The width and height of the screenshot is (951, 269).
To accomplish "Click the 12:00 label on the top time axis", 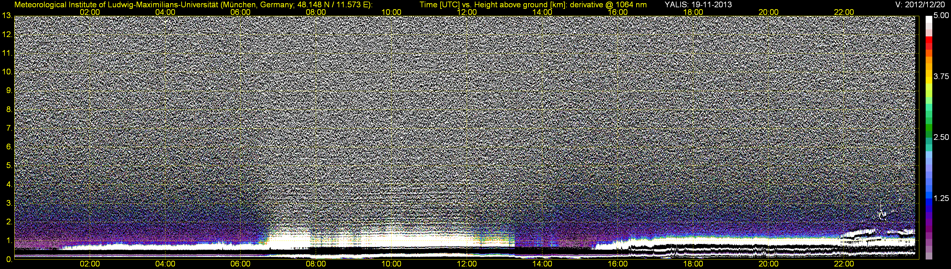I will (x=467, y=12).
